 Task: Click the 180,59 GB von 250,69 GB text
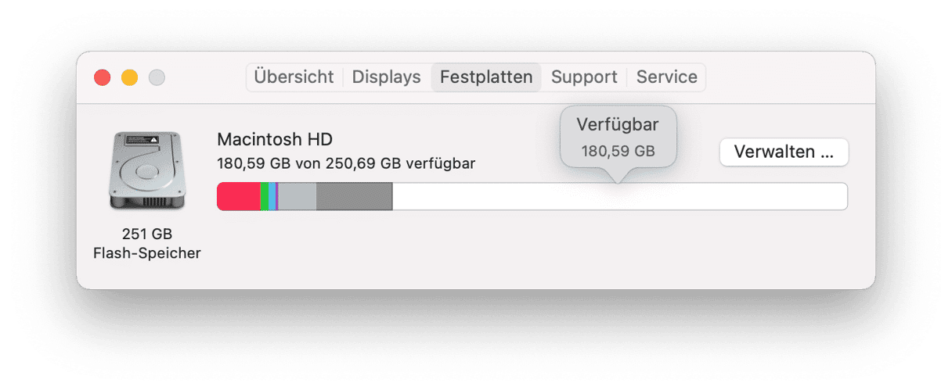346,164
